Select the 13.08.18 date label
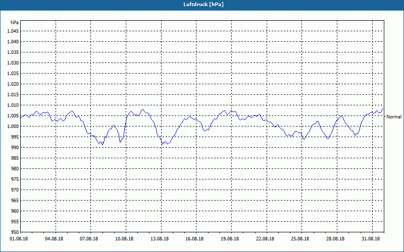The width and height of the screenshot is (404, 252). coord(160,239)
